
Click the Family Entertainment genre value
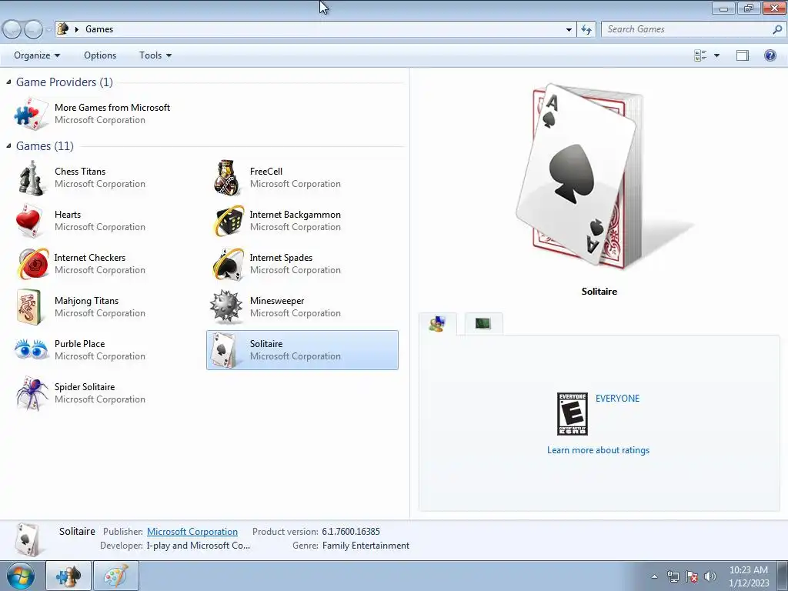click(x=366, y=546)
